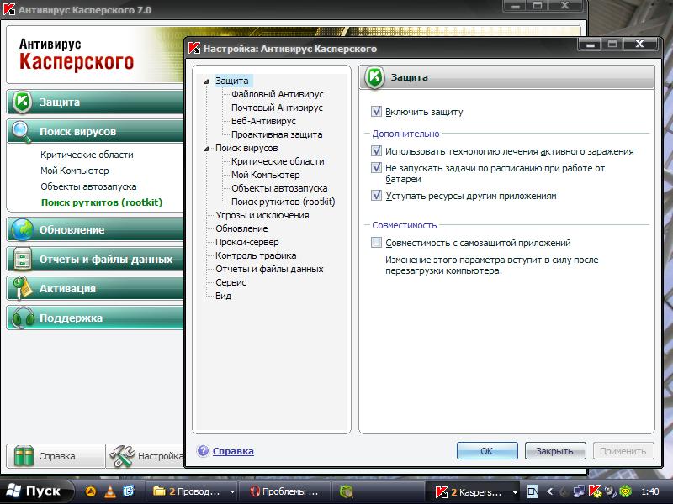
Task: Click the EN language indicator in the taskbar
Action: pyautogui.click(x=533, y=491)
